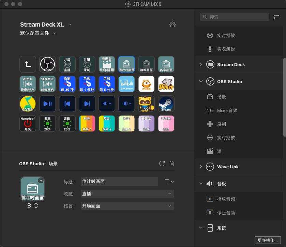Click the bilibili My Channel key

(x=126, y=84)
